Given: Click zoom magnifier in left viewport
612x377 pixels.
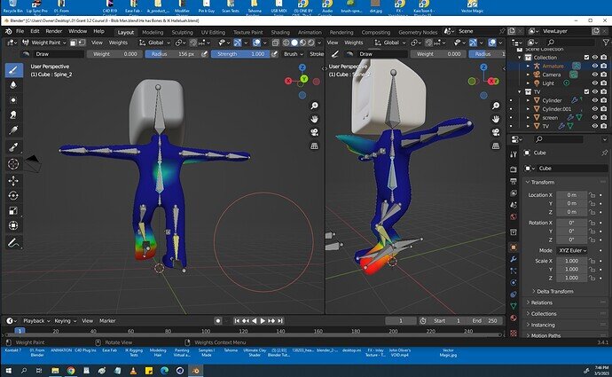Looking at the screenshot, I should point(314,106).
